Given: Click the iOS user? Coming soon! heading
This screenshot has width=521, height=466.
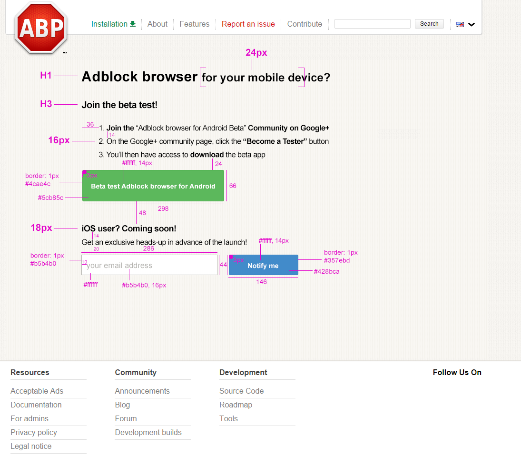Looking at the screenshot, I should pos(129,228).
